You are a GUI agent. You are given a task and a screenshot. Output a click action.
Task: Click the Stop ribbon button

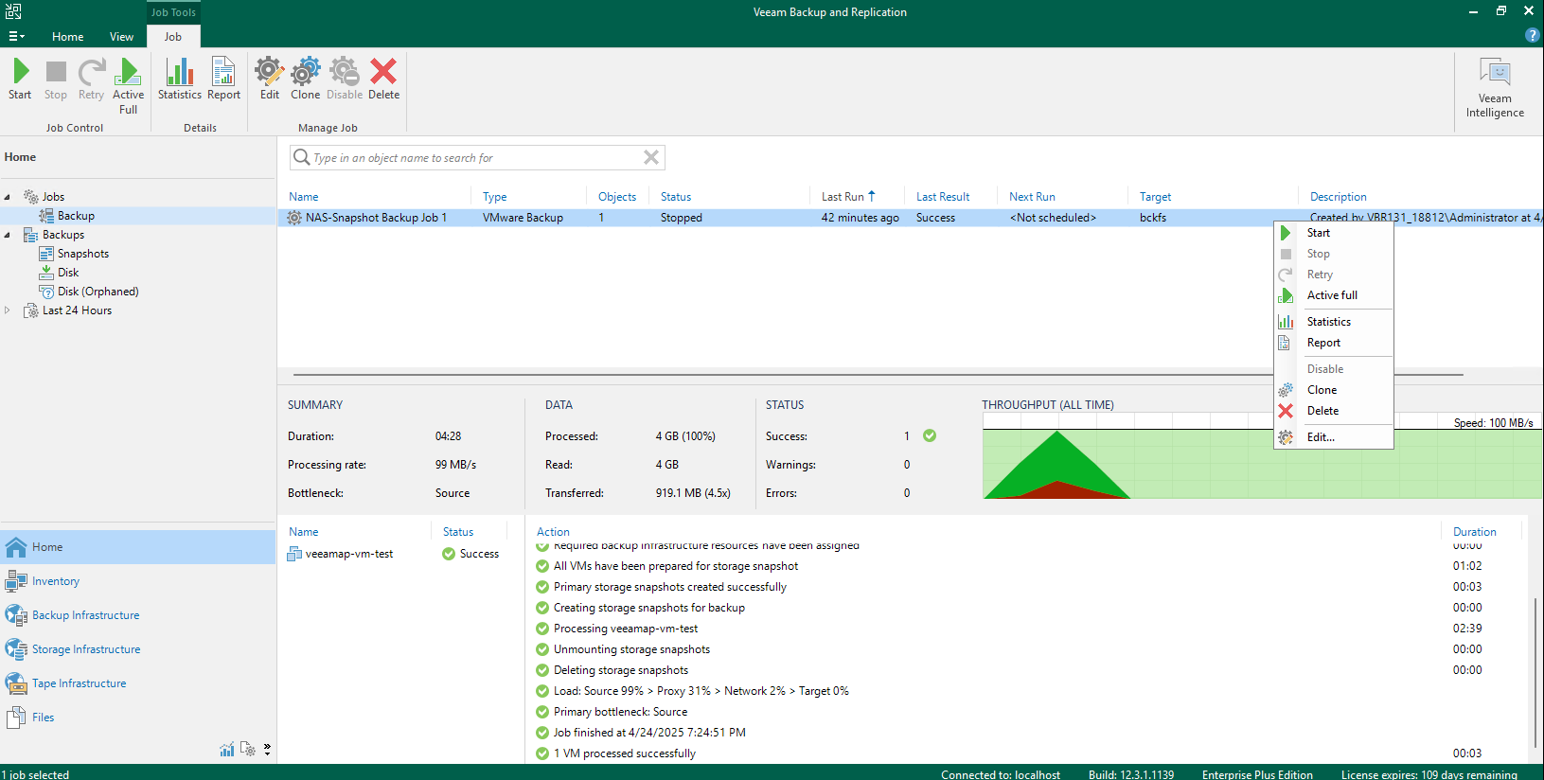point(56,80)
